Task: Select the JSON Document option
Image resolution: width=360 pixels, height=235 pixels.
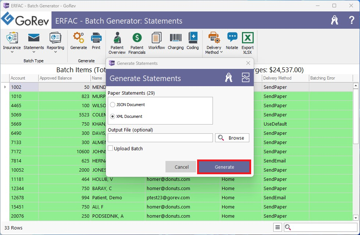Action: [113, 105]
